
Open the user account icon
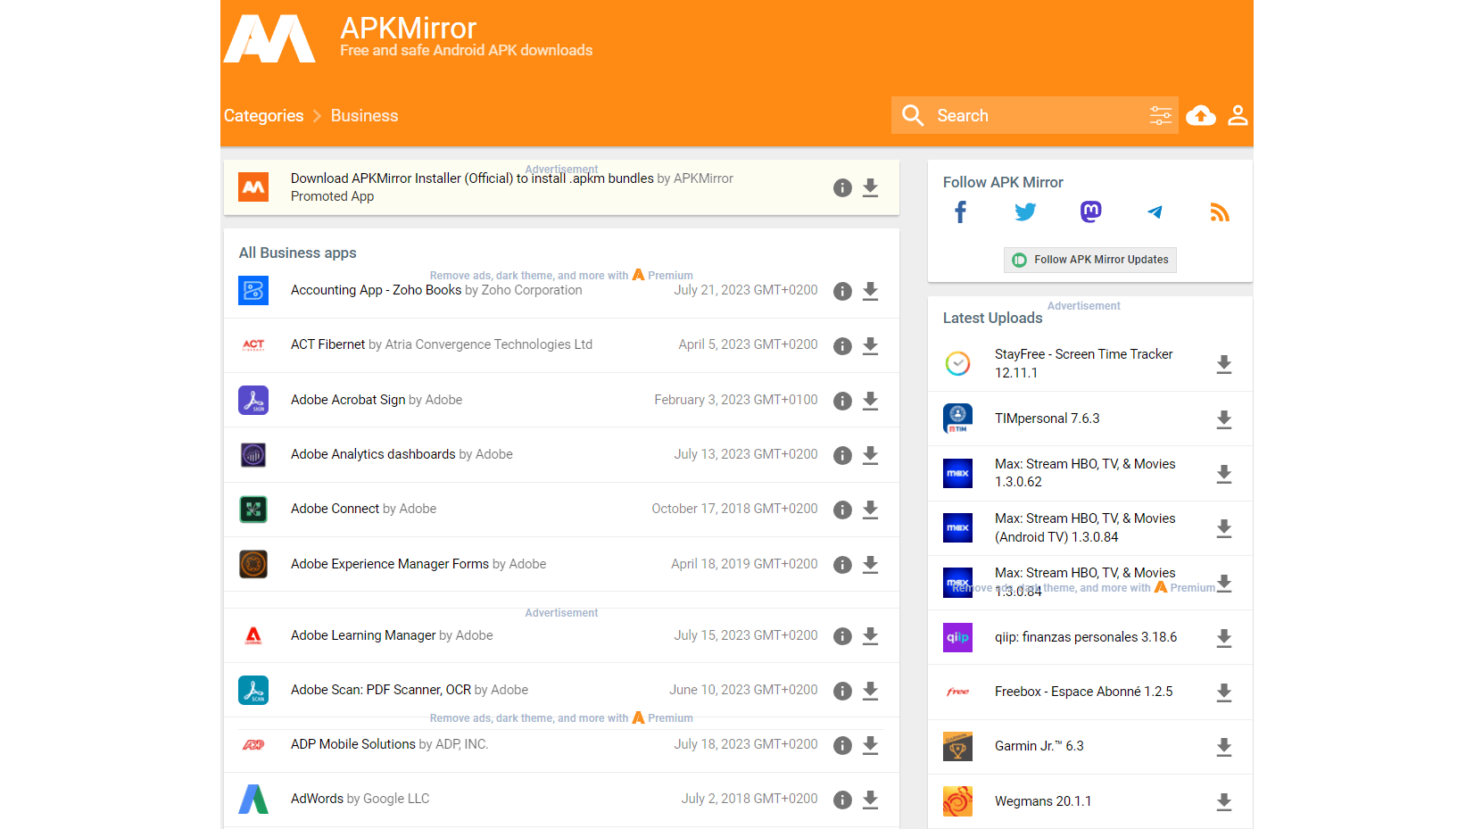[1238, 115]
